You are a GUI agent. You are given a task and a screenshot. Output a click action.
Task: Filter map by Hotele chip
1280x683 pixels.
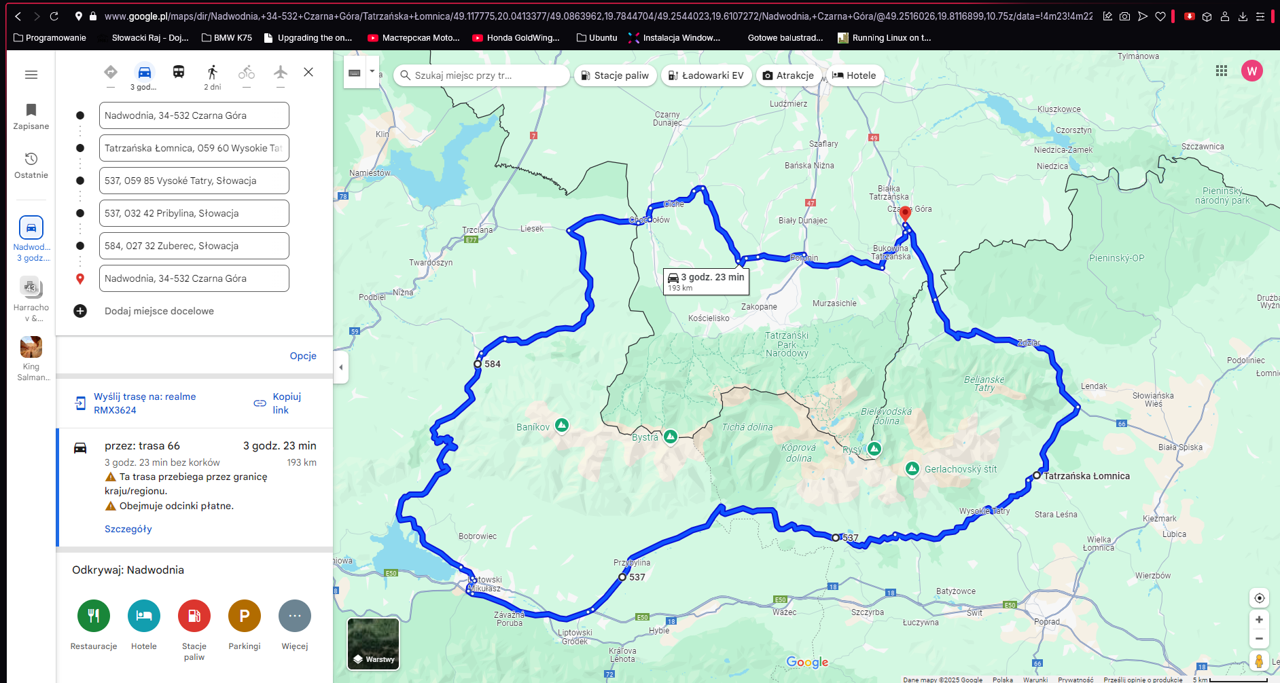pyautogui.click(x=854, y=75)
